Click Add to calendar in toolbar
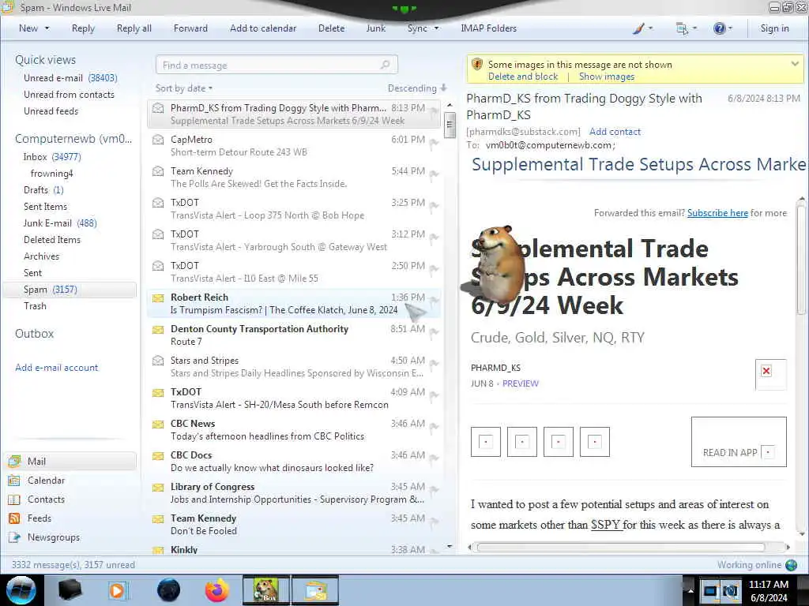 pyautogui.click(x=263, y=29)
